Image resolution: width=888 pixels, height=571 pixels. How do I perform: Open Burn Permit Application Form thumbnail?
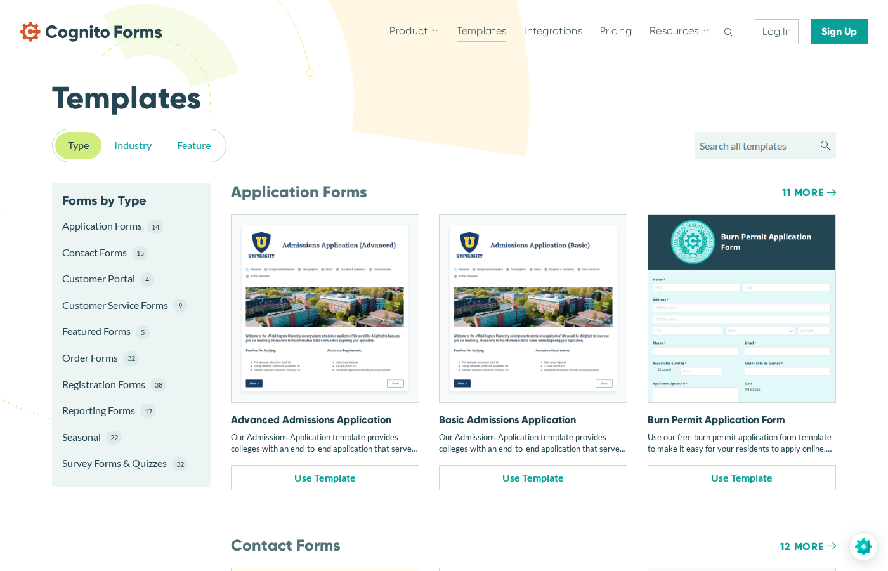(x=741, y=308)
